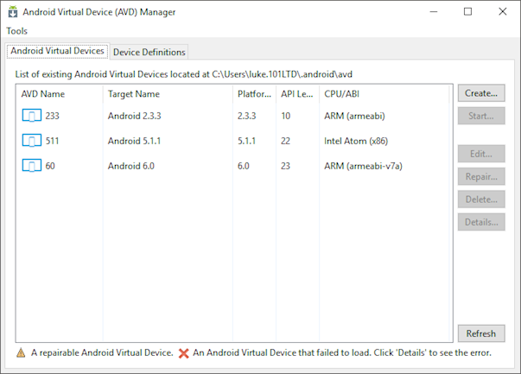Screen dimensions: 521x374
Task: Select the device icon for AVD 233
Action: (x=32, y=116)
